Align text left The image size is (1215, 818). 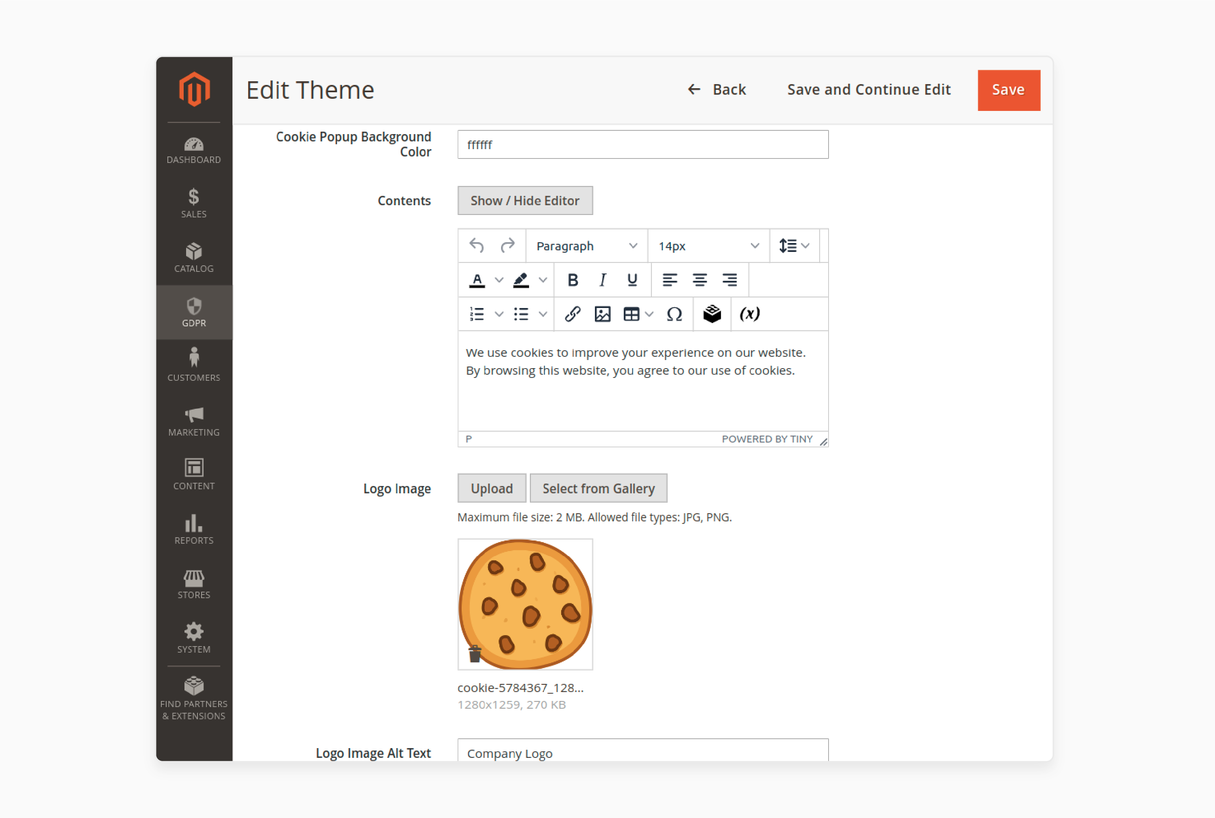click(x=670, y=280)
